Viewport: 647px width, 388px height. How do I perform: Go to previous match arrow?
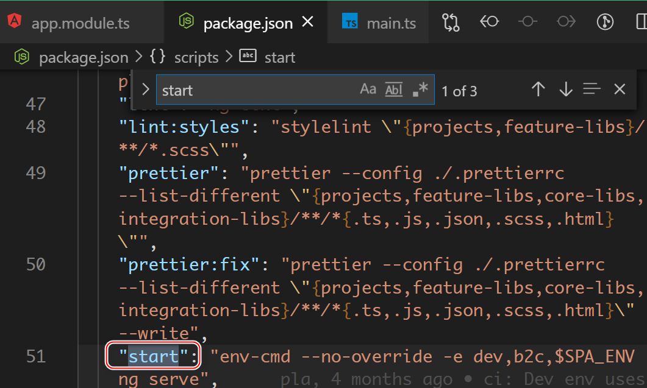pyautogui.click(x=538, y=90)
